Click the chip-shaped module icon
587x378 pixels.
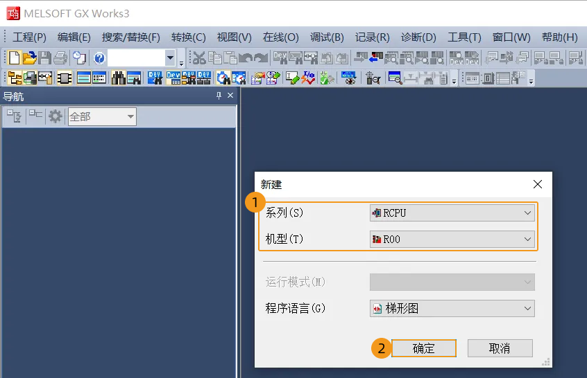[65, 78]
